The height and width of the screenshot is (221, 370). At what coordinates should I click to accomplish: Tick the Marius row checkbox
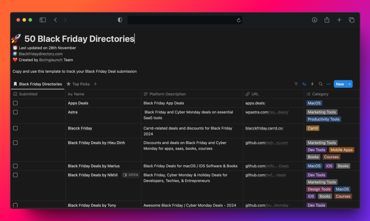click(x=15, y=166)
